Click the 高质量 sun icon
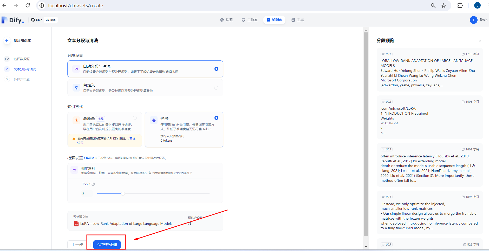 [x=76, y=120]
